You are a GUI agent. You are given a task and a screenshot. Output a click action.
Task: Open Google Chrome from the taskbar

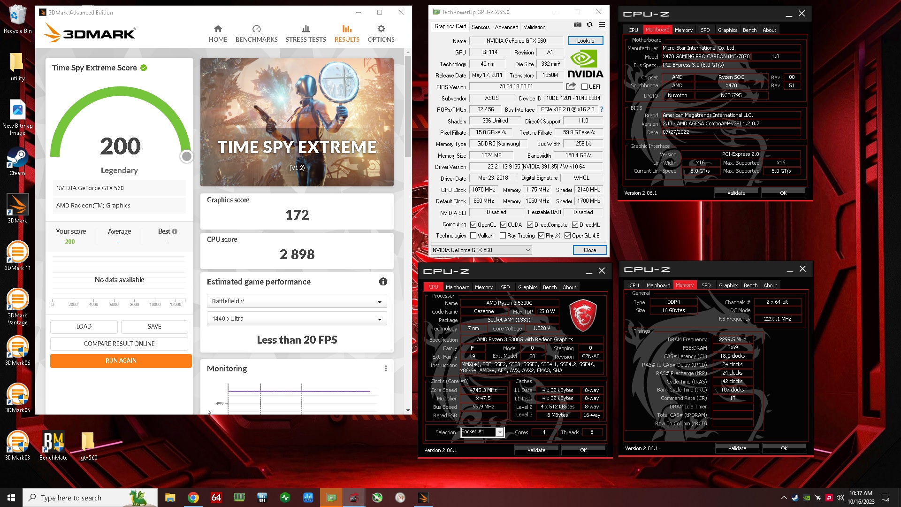[x=193, y=498]
